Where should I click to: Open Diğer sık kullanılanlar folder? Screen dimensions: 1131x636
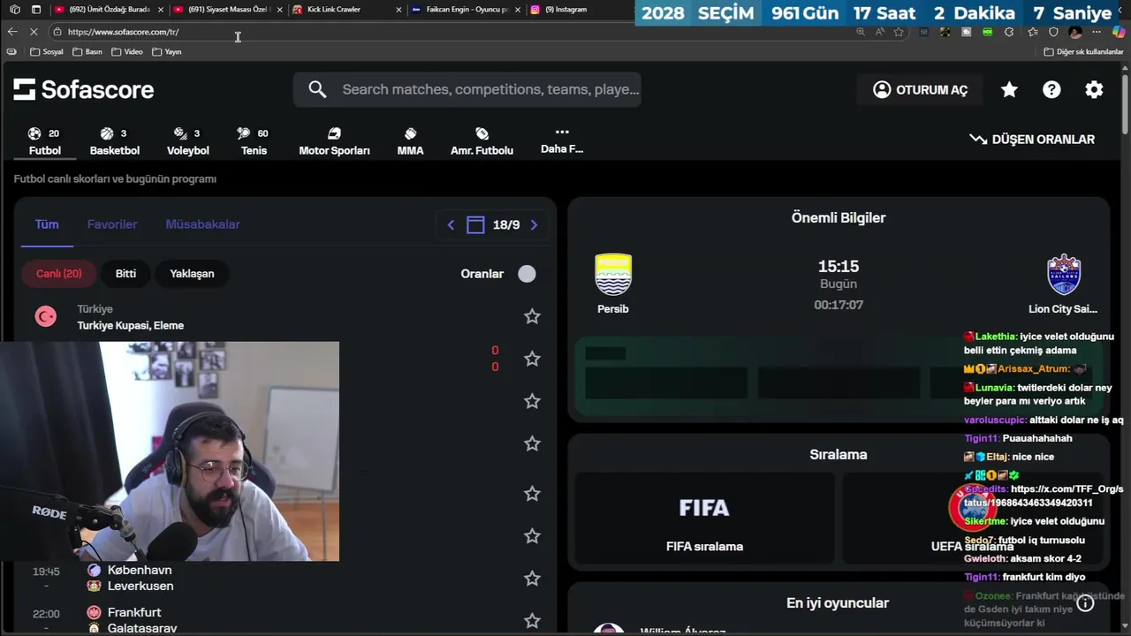pyautogui.click(x=1083, y=52)
